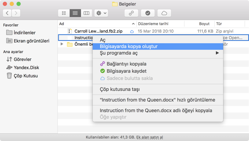Open İndirilenler folder in sidebar

[x=24, y=33]
